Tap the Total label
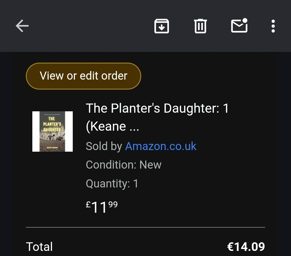The height and width of the screenshot is (256, 291). coord(39,247)
